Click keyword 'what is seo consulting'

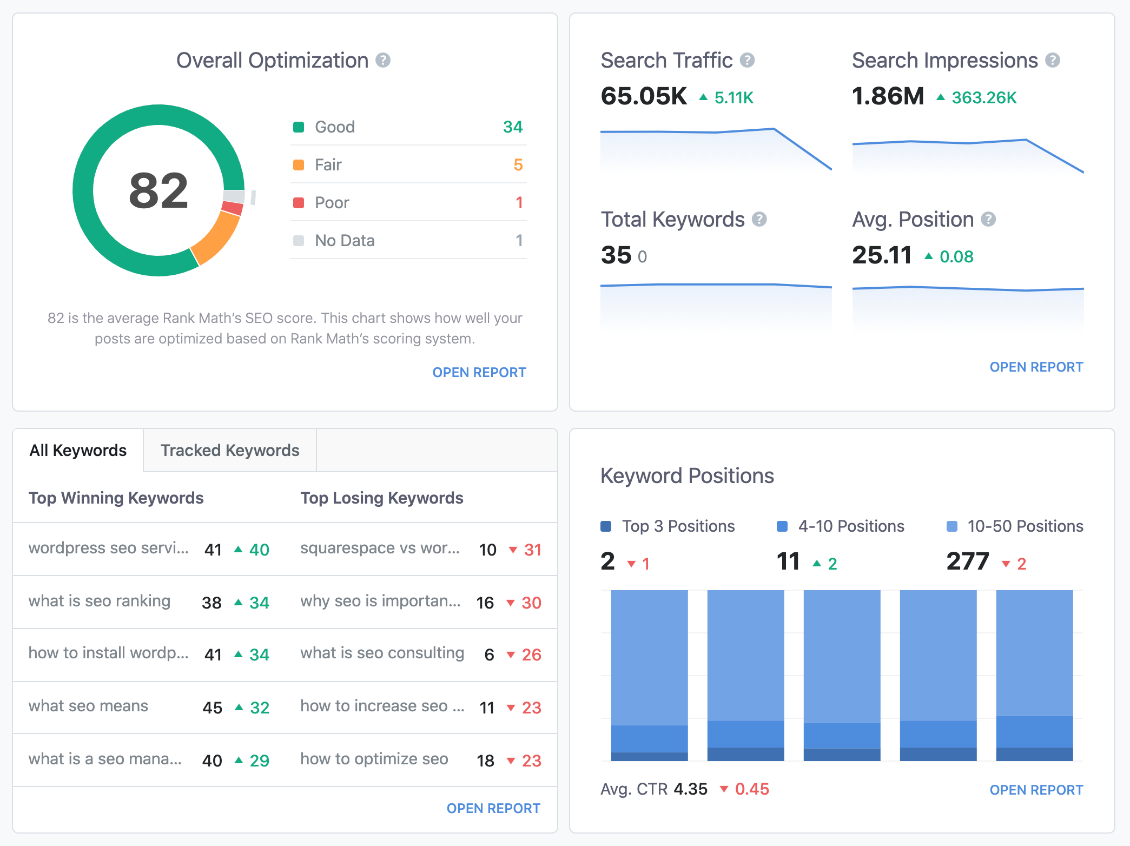(x=382, y=653)
